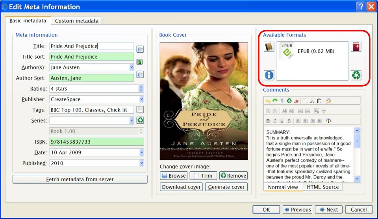
Task: Apply superscript formatting in Comments
Action: pos(284,111)
